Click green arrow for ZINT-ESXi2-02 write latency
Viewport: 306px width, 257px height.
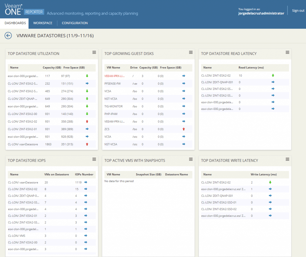270,182
